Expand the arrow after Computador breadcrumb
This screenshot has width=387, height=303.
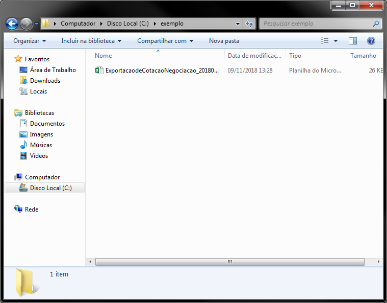(x=101, y=24)
